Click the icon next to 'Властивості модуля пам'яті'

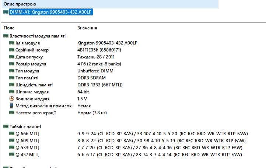point(6,36)
